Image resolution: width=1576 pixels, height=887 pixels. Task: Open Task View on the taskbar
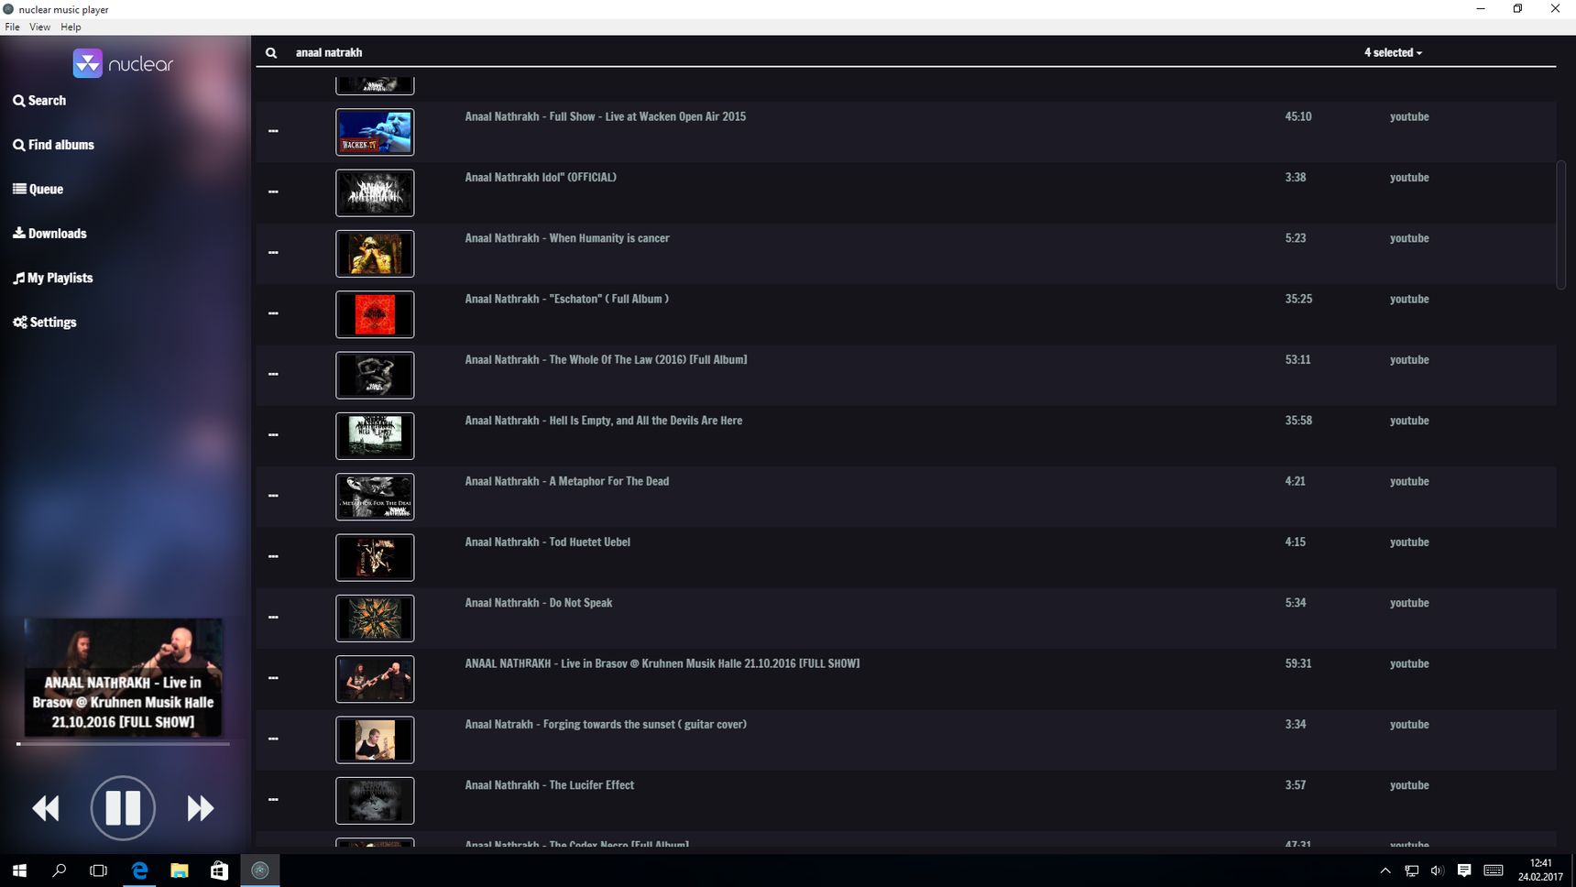99,871
